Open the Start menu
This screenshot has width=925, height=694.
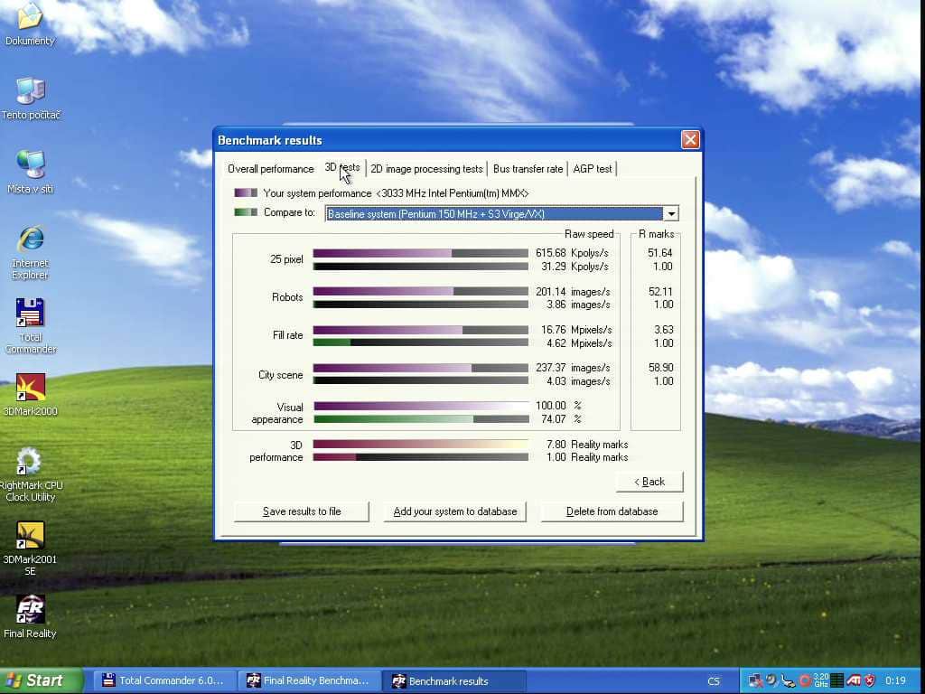click(x=40, y=680)
